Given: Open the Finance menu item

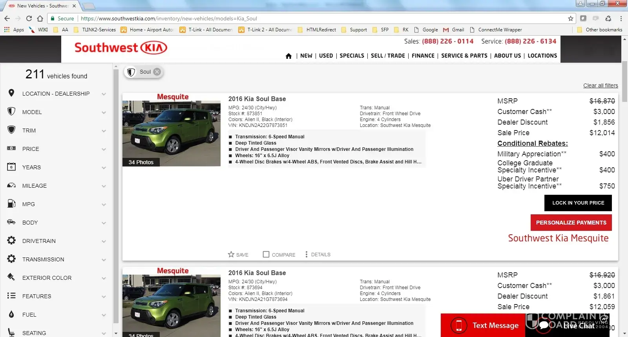Looking at the screenshot, I should (423, 56).
